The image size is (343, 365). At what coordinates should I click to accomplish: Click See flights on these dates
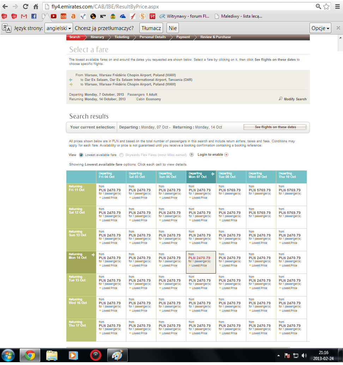click(275, 127)
